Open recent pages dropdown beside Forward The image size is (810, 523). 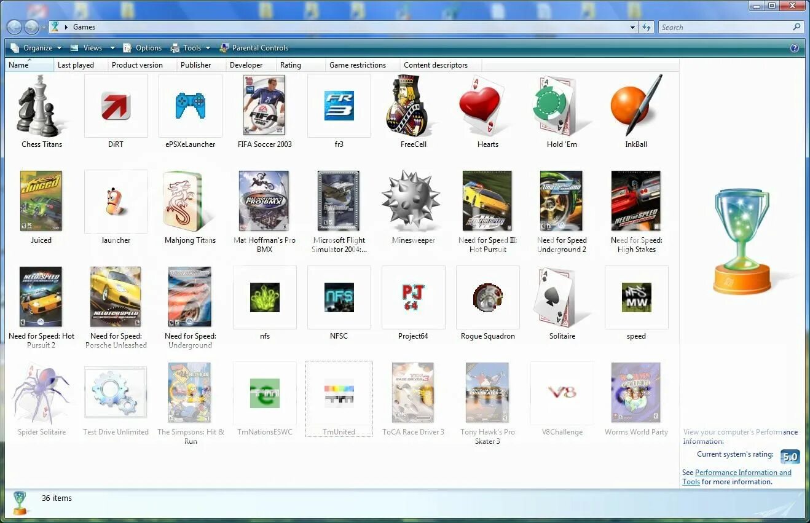(x=44, y=28)
